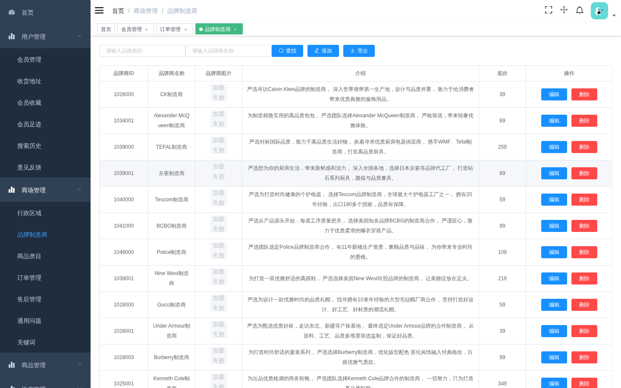
Task: Collapse the 商场管理 menu chevron
Action: coord(79,190)
